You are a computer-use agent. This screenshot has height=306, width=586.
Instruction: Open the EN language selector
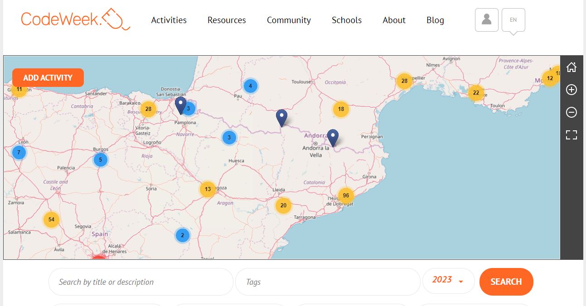point(513,20)
